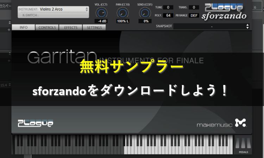Viewport: 264px width, 158px height.
Task: Click the TRANS. value field
Action: coord(194,7)
